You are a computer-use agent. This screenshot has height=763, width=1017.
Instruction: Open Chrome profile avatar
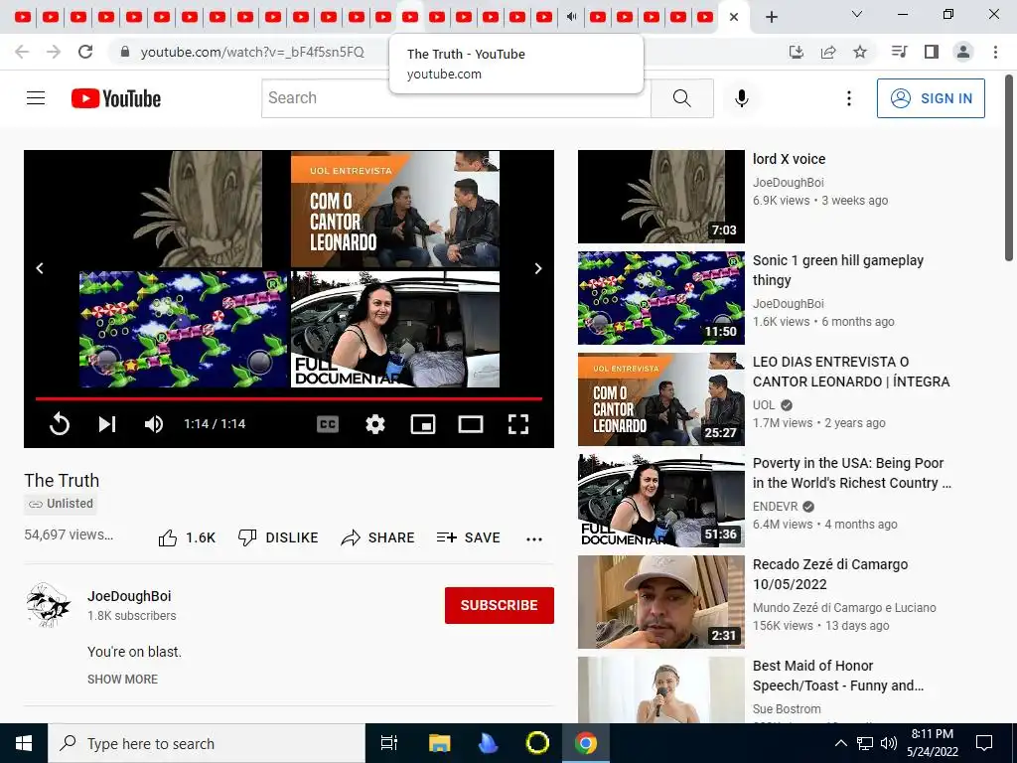[963, 52]
